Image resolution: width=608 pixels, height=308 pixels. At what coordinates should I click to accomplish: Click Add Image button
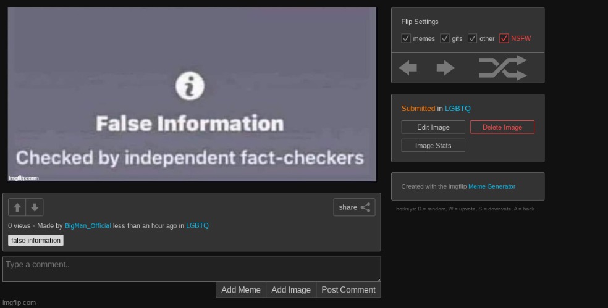pos(291,289)
